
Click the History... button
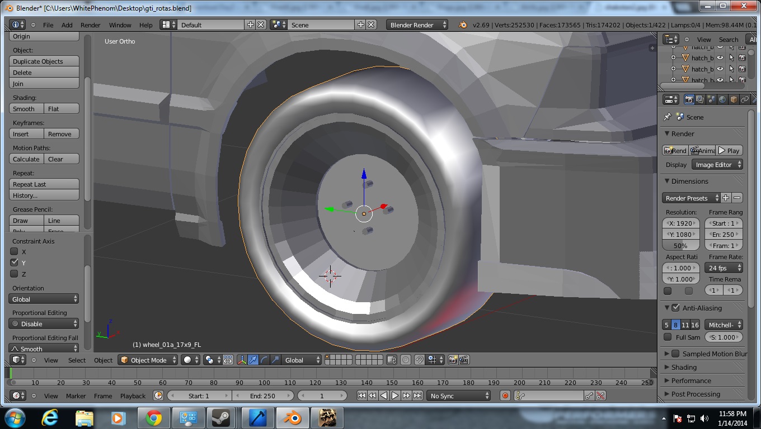(x=44, y=195)
